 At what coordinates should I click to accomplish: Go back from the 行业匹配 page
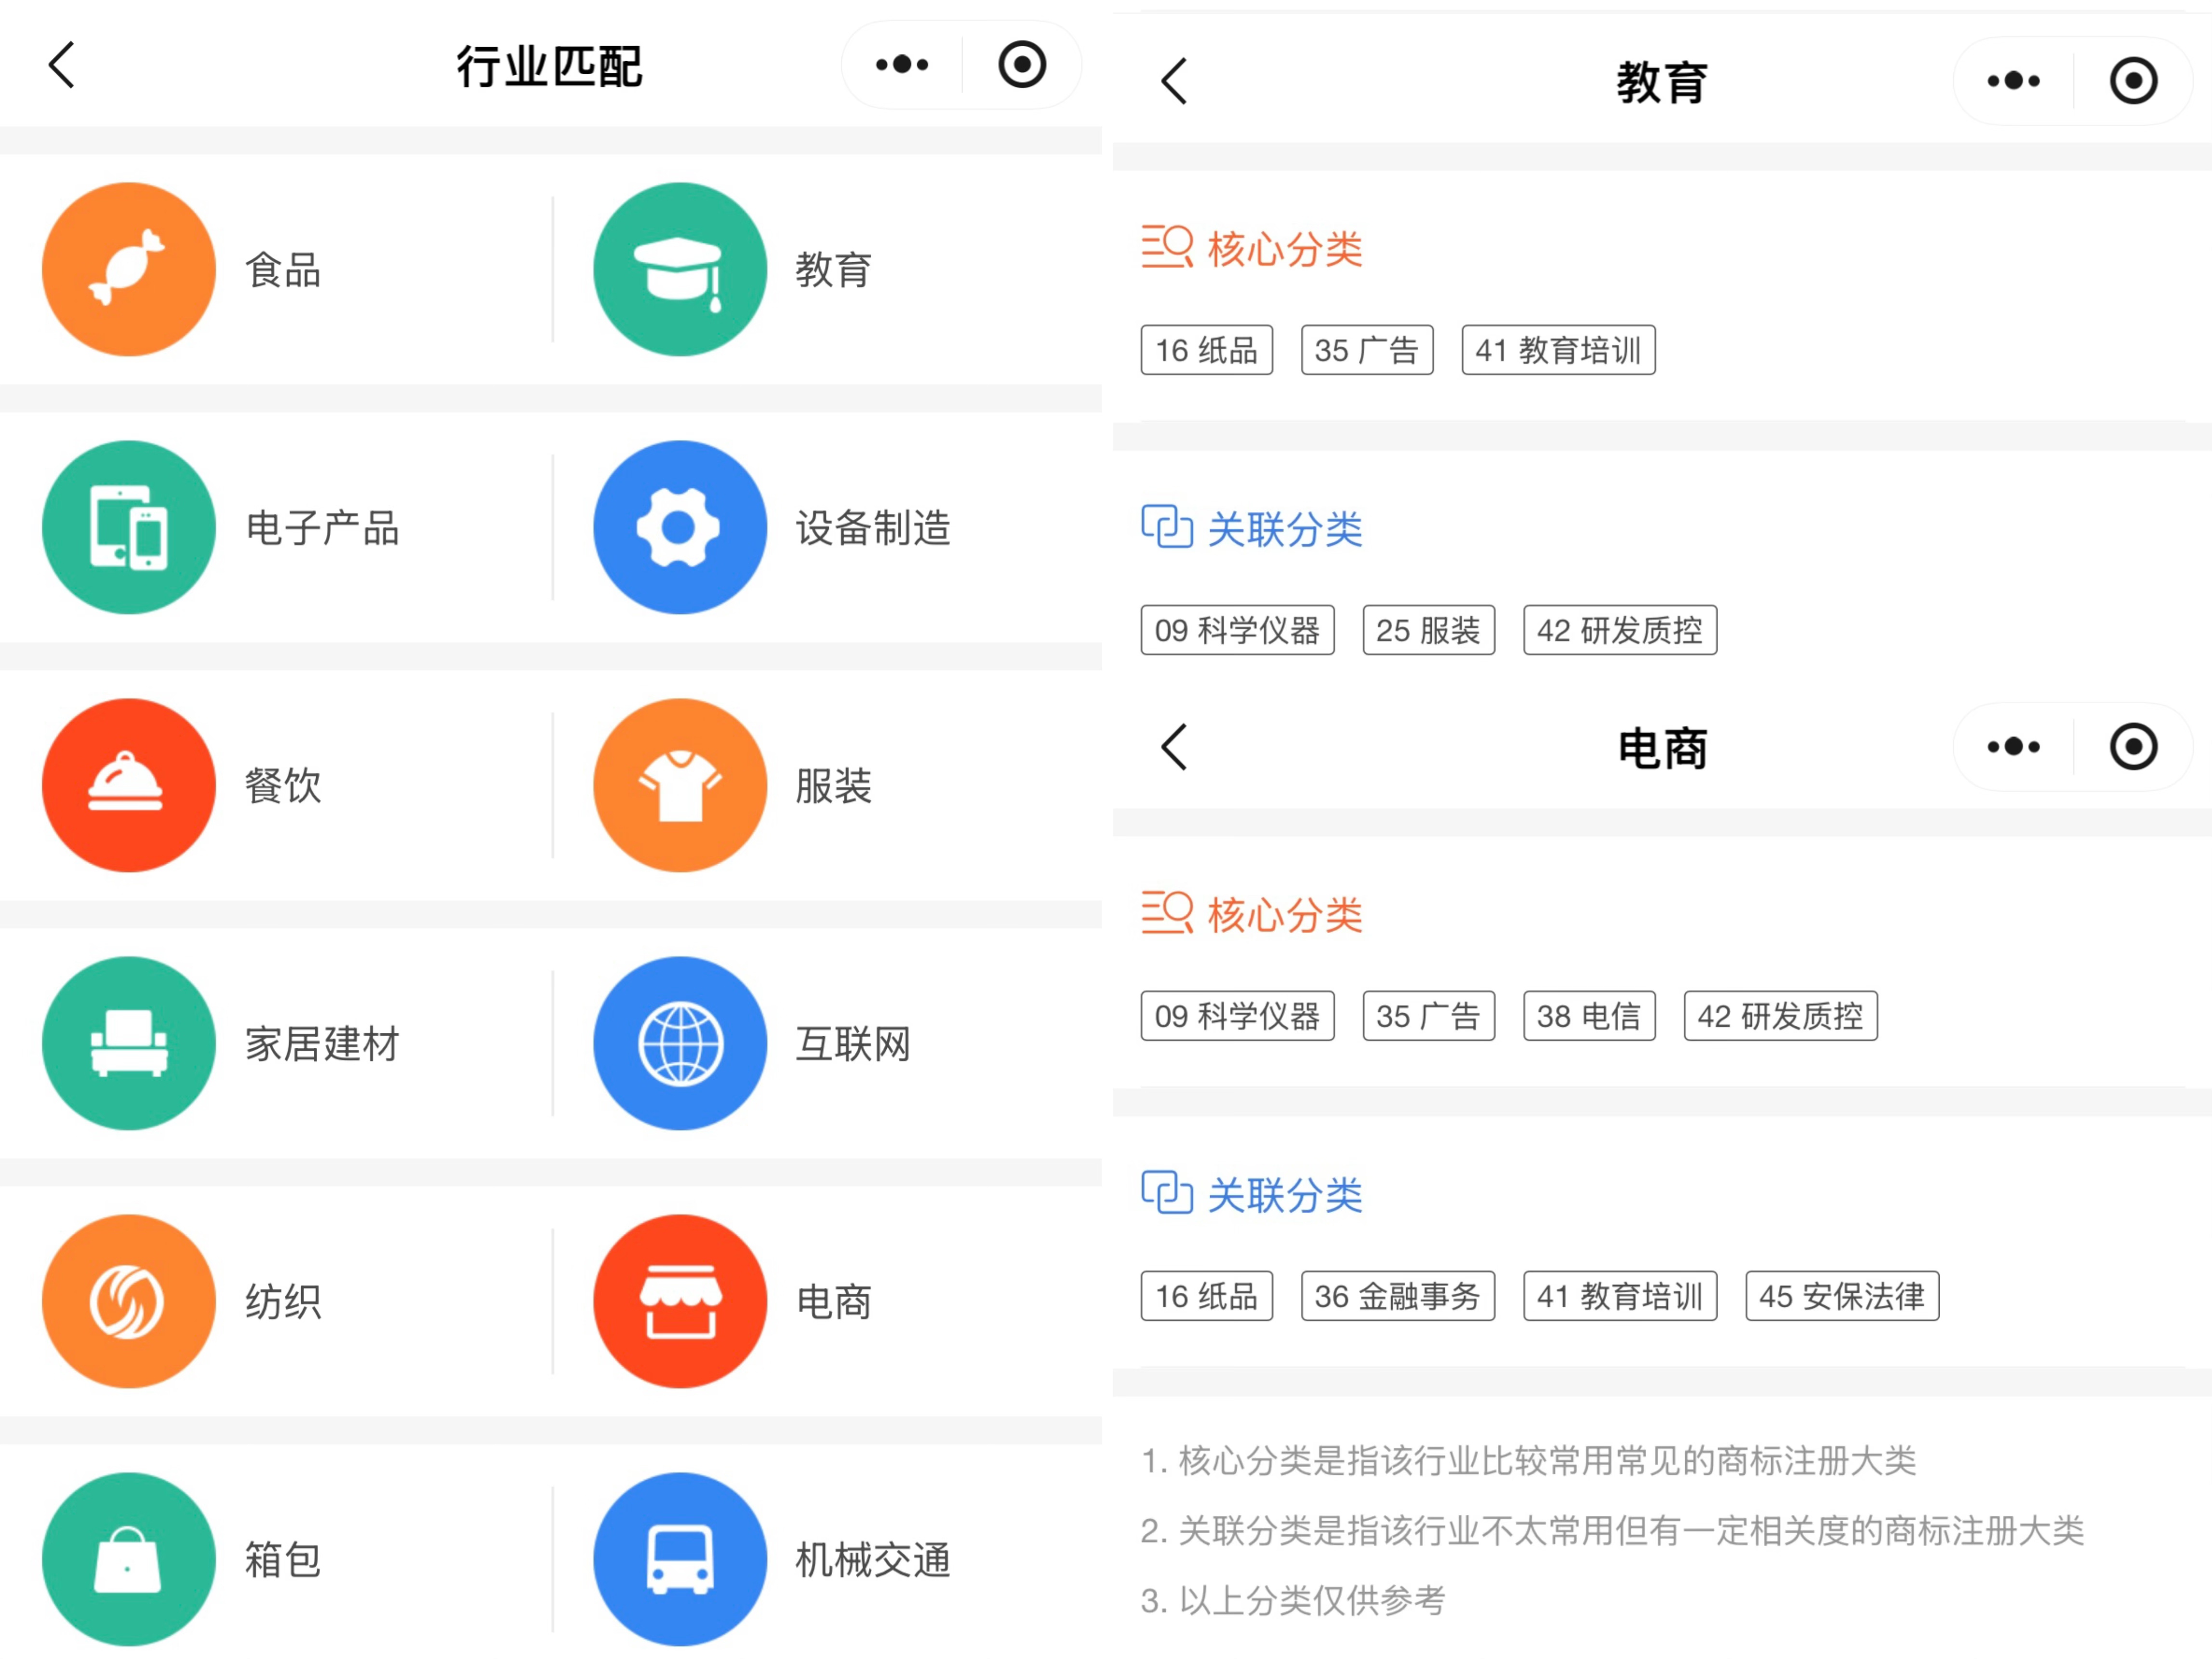click(62, 65)
